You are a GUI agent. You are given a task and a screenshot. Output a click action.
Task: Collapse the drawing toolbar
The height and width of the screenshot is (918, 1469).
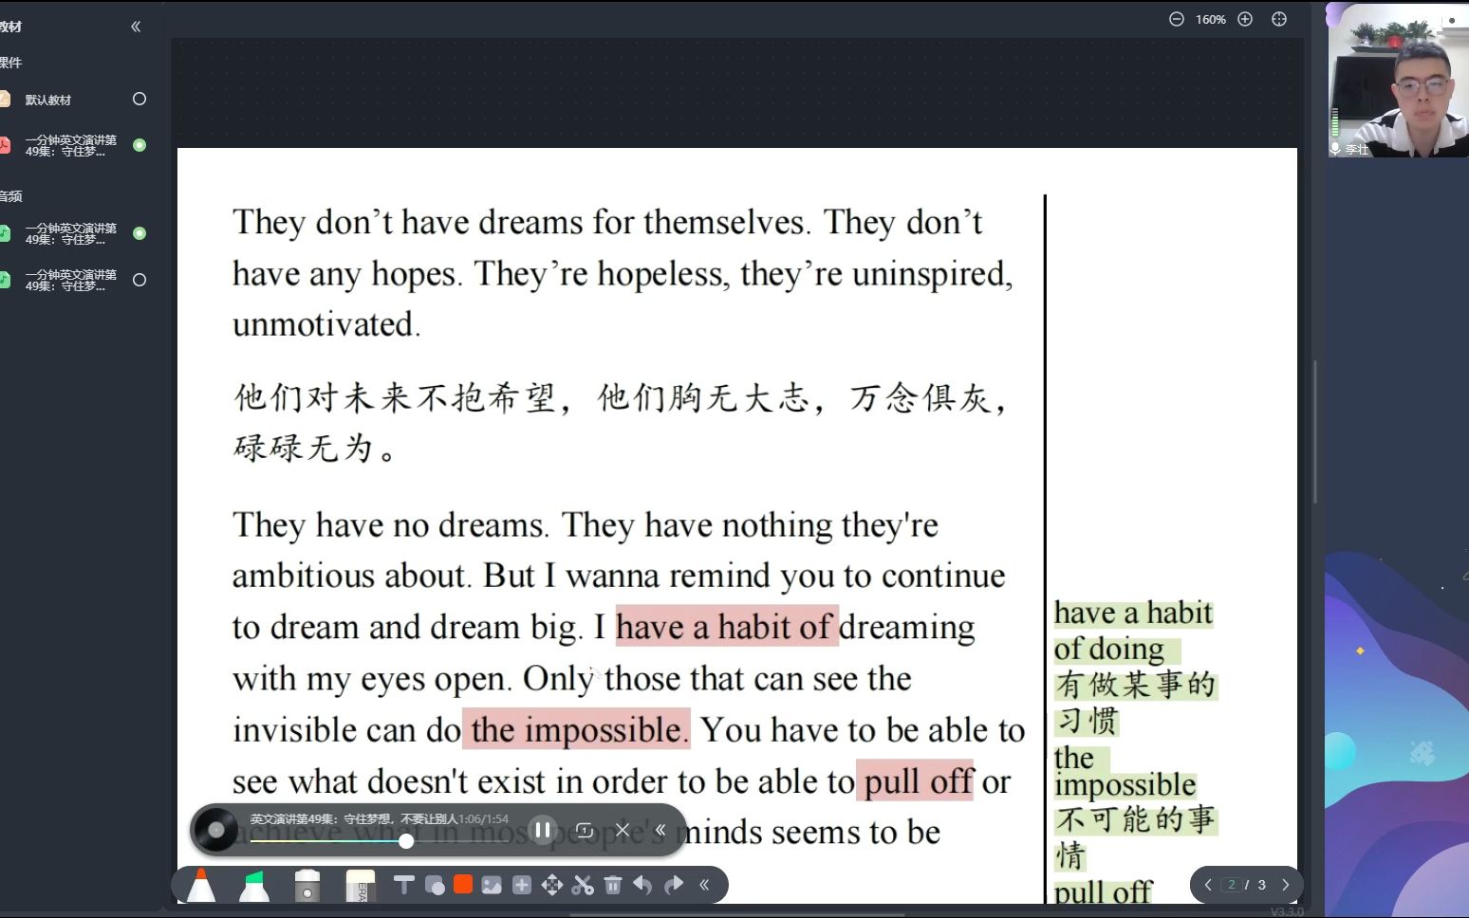pos(704,885)
